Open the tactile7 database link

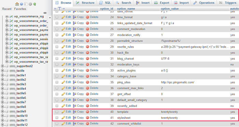pyautogui.click(x=21, y=102)
